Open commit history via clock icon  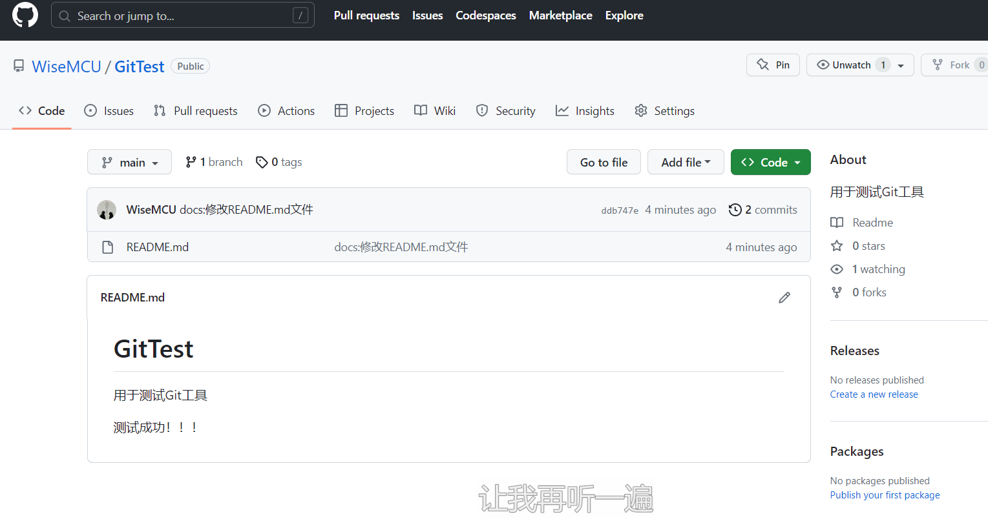(x=735, y=210)
